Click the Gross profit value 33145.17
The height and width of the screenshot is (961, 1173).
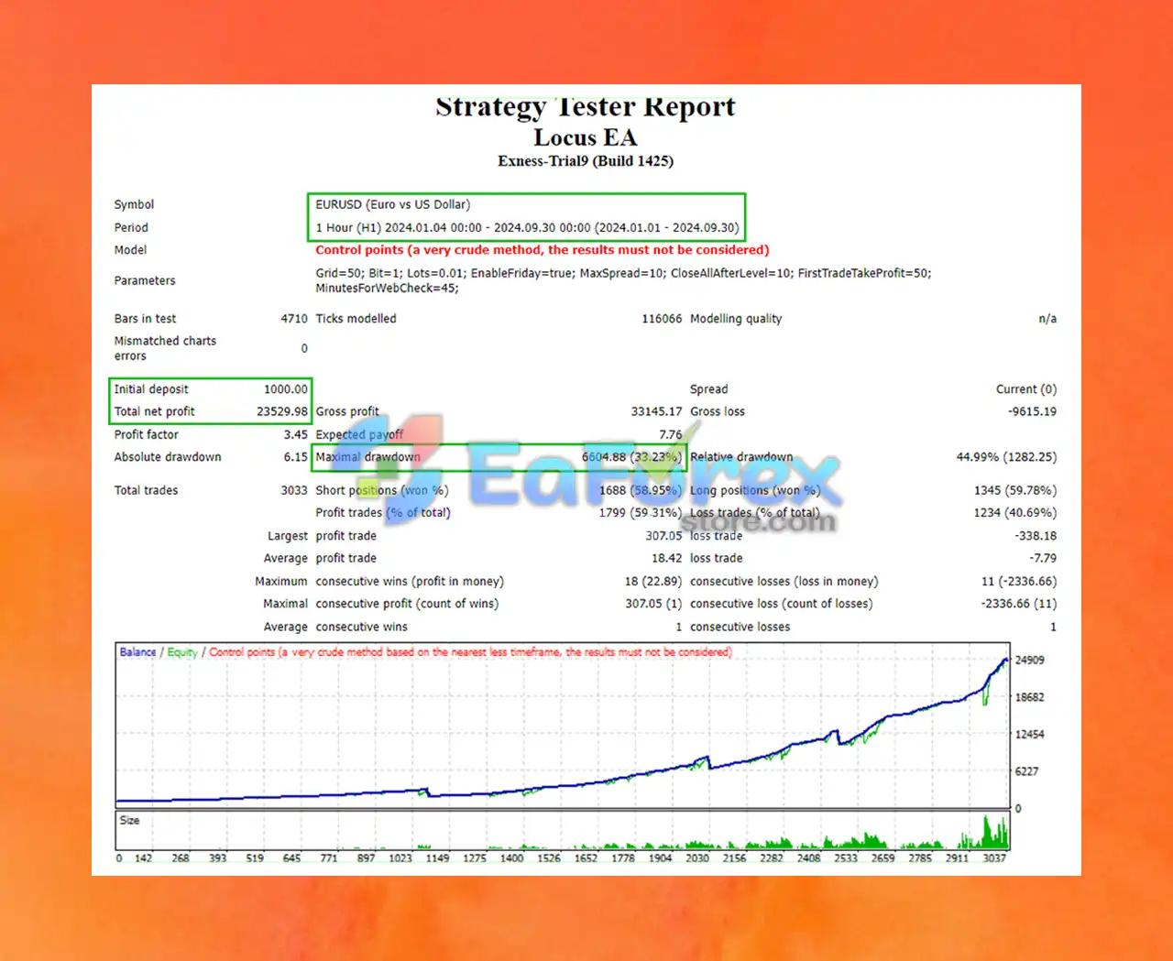coord(656,411)
